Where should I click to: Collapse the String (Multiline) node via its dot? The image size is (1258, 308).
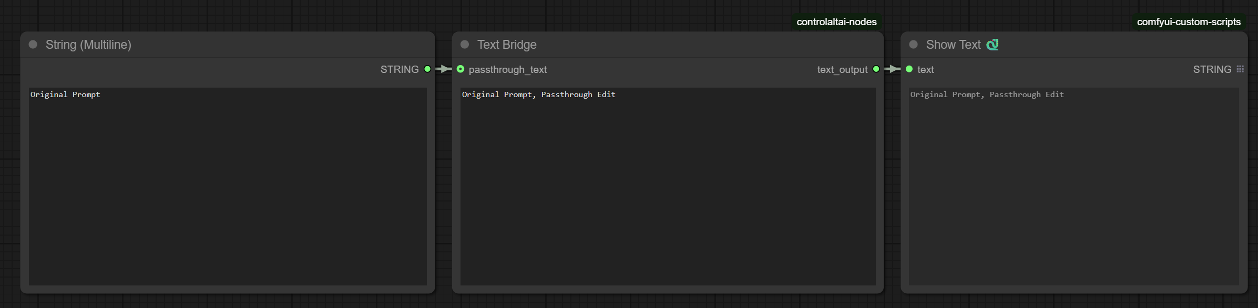[x=33, y=45]
